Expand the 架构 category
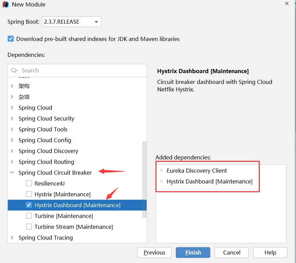296x263 pixels. click(12, 86)
